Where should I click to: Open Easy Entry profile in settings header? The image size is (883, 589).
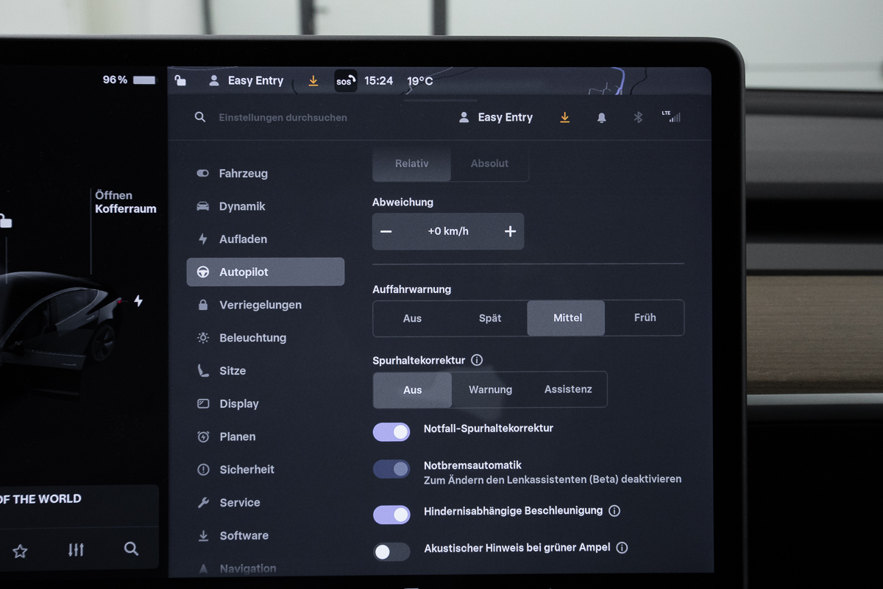pyautogui.click(x=496, y=117)
